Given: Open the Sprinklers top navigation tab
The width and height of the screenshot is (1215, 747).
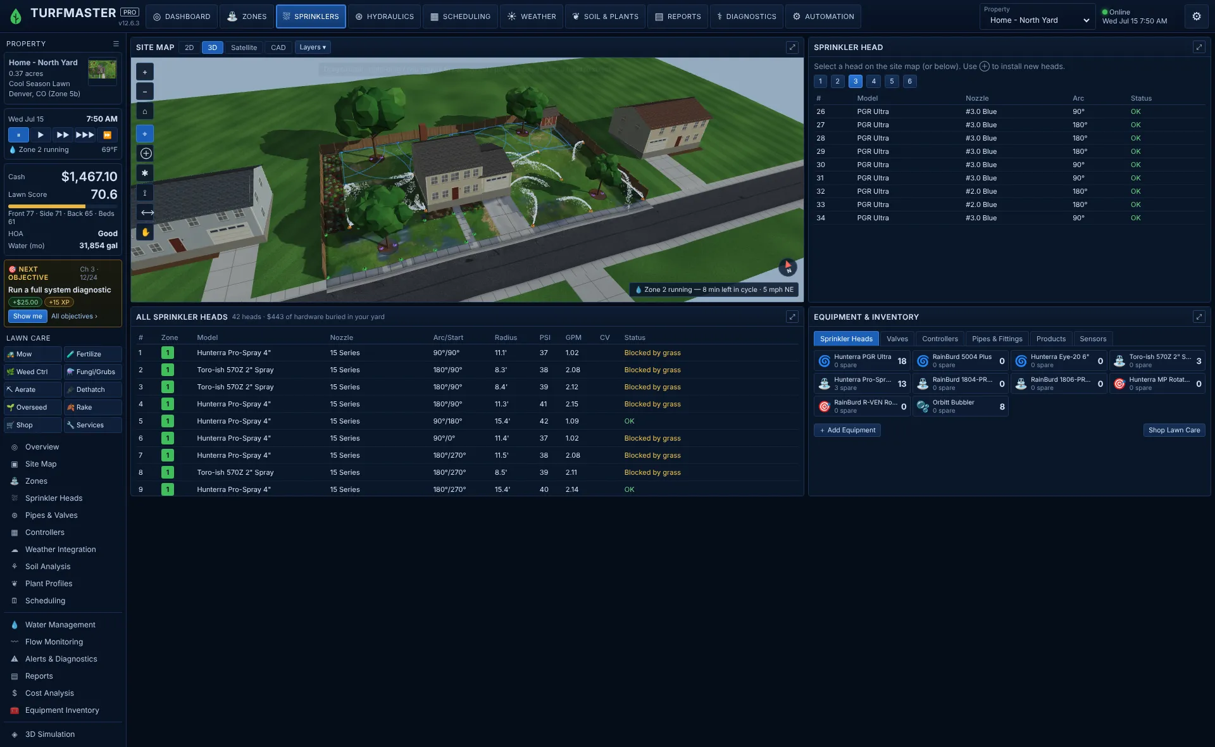Looking at the screenshot, I should click(x=311, y=16).
